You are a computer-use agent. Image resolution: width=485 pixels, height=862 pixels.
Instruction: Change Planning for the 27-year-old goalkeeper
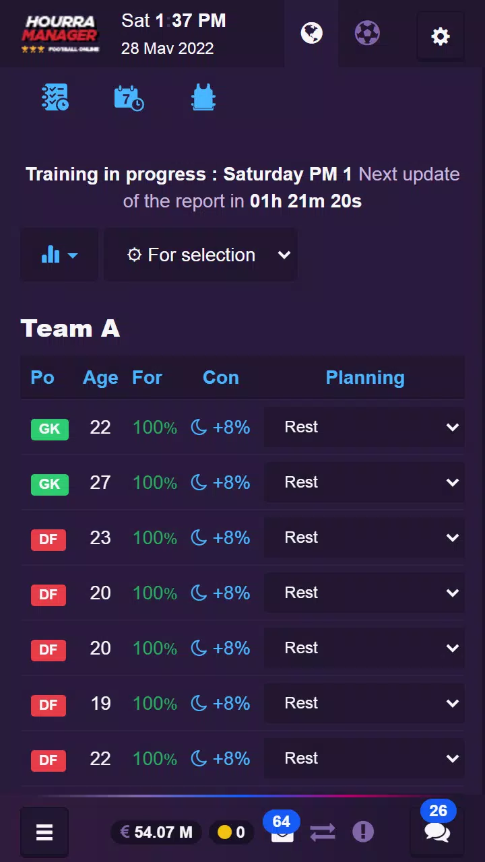(364, 482)
